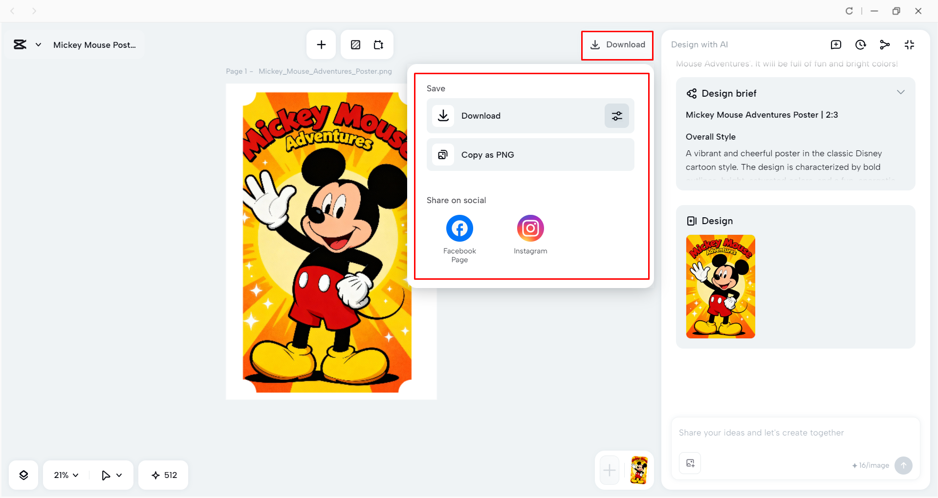The image size is (938, 498).
Task: Select the Crop tool in the top toolbar
Action: 378,44
